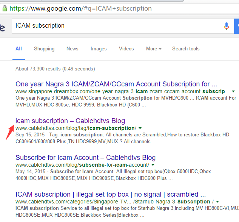Expand options arrow beside subscribe-for-icam-account URL

pos(153,165)
